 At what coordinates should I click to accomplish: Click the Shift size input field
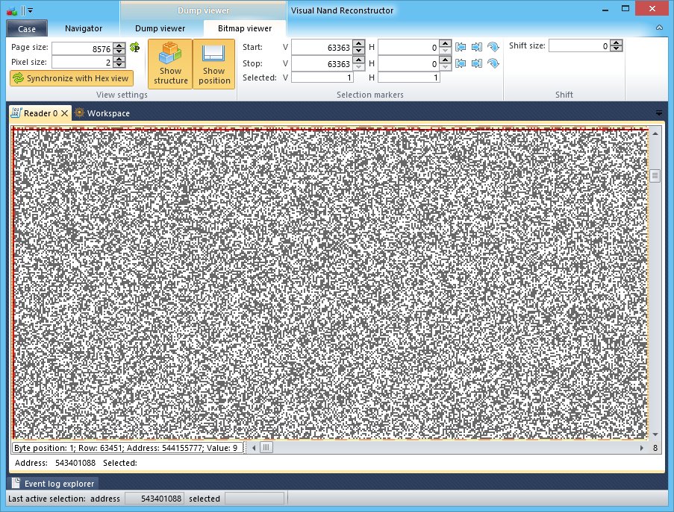[579, 45]
